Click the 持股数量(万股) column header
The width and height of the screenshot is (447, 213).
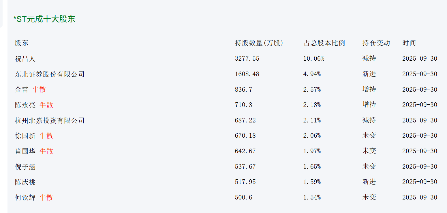click(259, 43)
